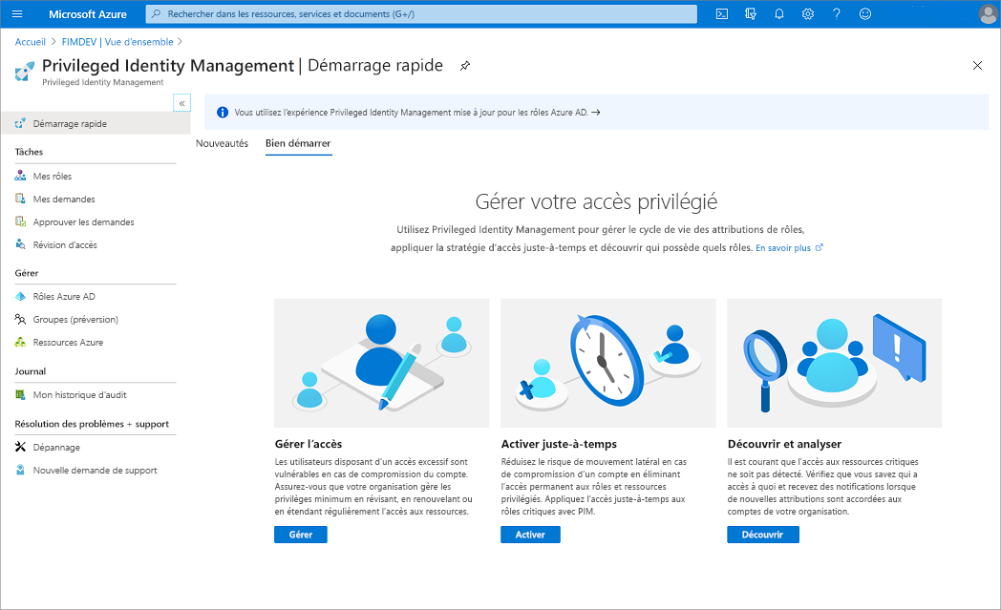
Task: Open Démarrage rapide label in the left menu
Action: coord(70,124)
